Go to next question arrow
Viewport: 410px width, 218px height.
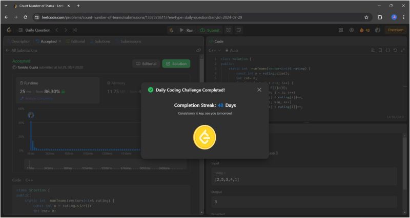[x=66, y=30]
